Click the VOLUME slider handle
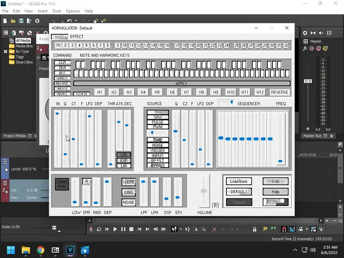This screenshot has height=258, width=344. [x=204, y=191]
